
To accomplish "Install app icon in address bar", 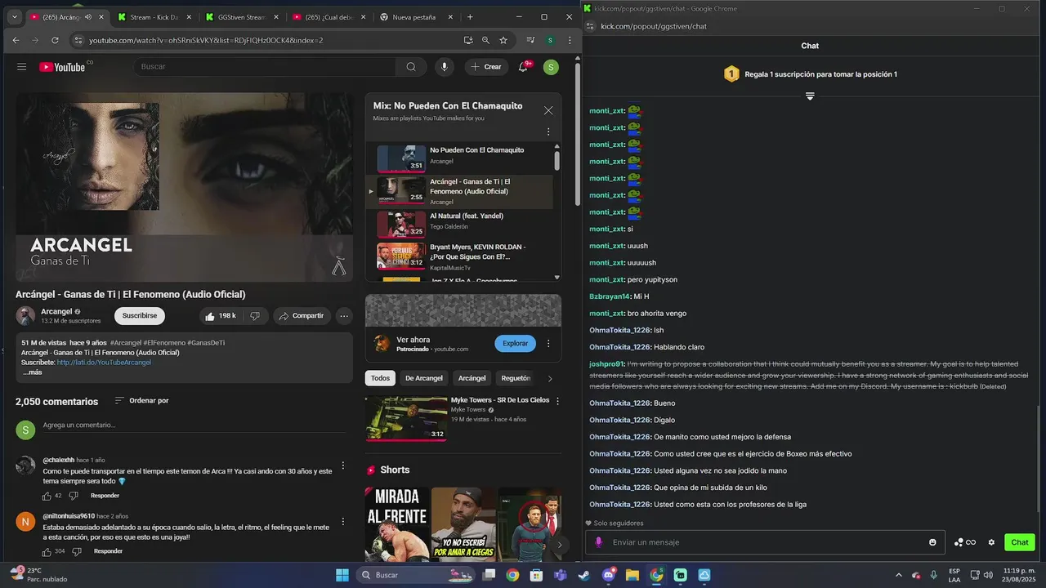I will (x=468, y=40).
